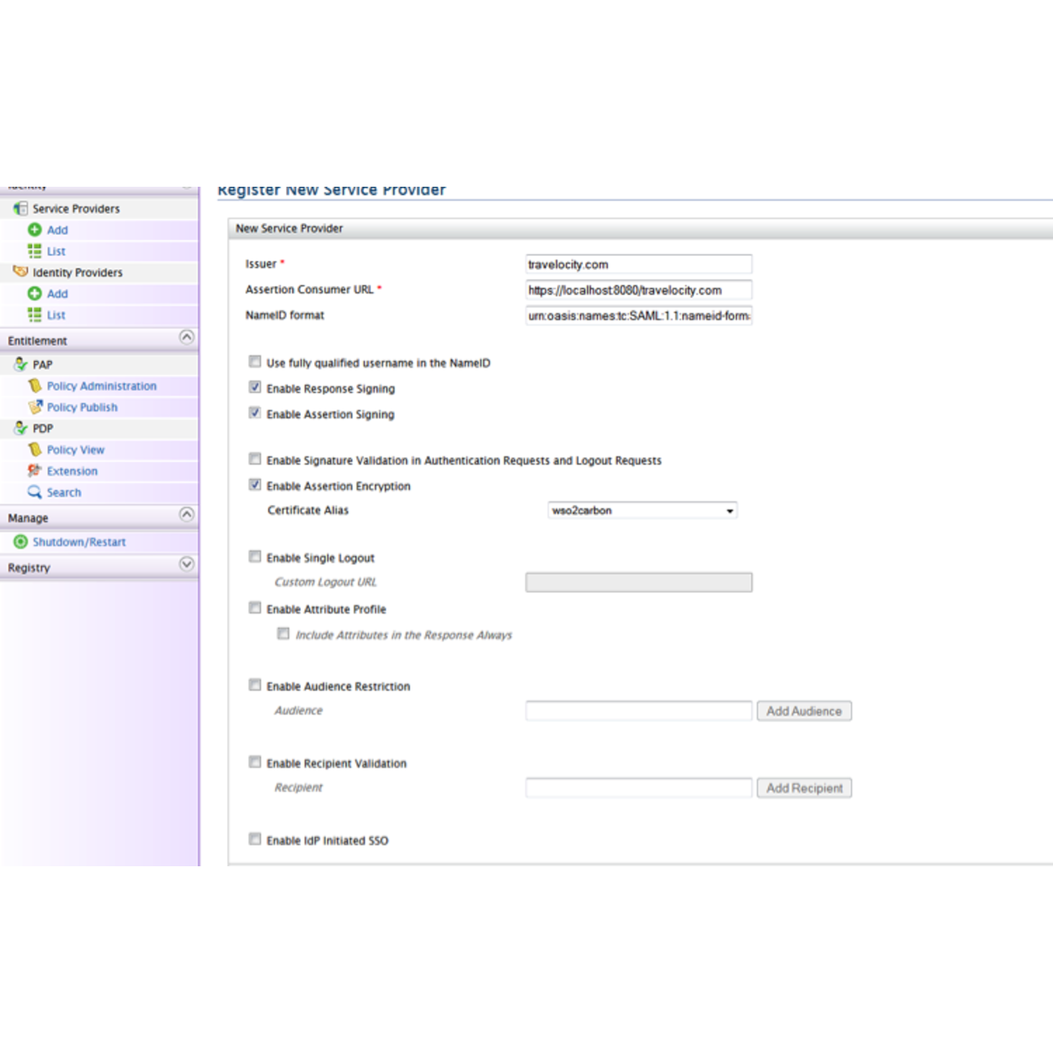The image size is (1053, 1053).
Task: Check Enable Single Logout
Action: click(255, 557)
